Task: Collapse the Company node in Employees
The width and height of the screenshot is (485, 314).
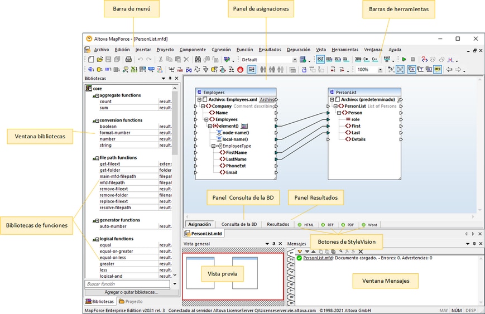Action: (204, 106)
